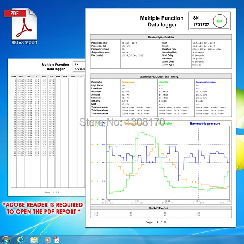The height and width of the screenshot is (244, 244).
Task: Select the "Minimum" row label
Action: (96, 98)
